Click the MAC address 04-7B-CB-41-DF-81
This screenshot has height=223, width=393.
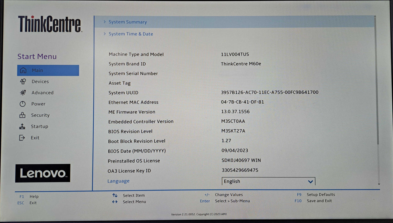coord(243,102)
